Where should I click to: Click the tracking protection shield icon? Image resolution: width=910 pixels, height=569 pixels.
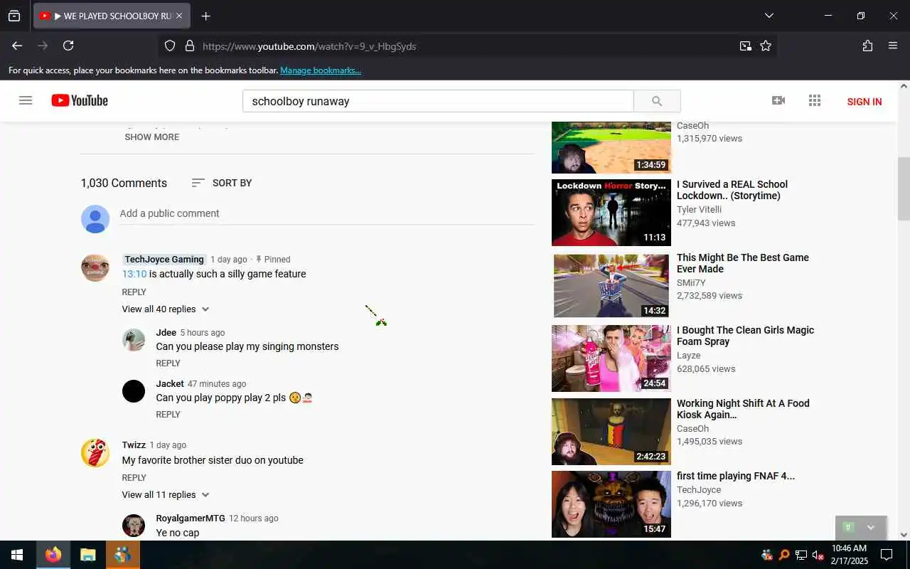pyautogui.click(x=170, y=46)
